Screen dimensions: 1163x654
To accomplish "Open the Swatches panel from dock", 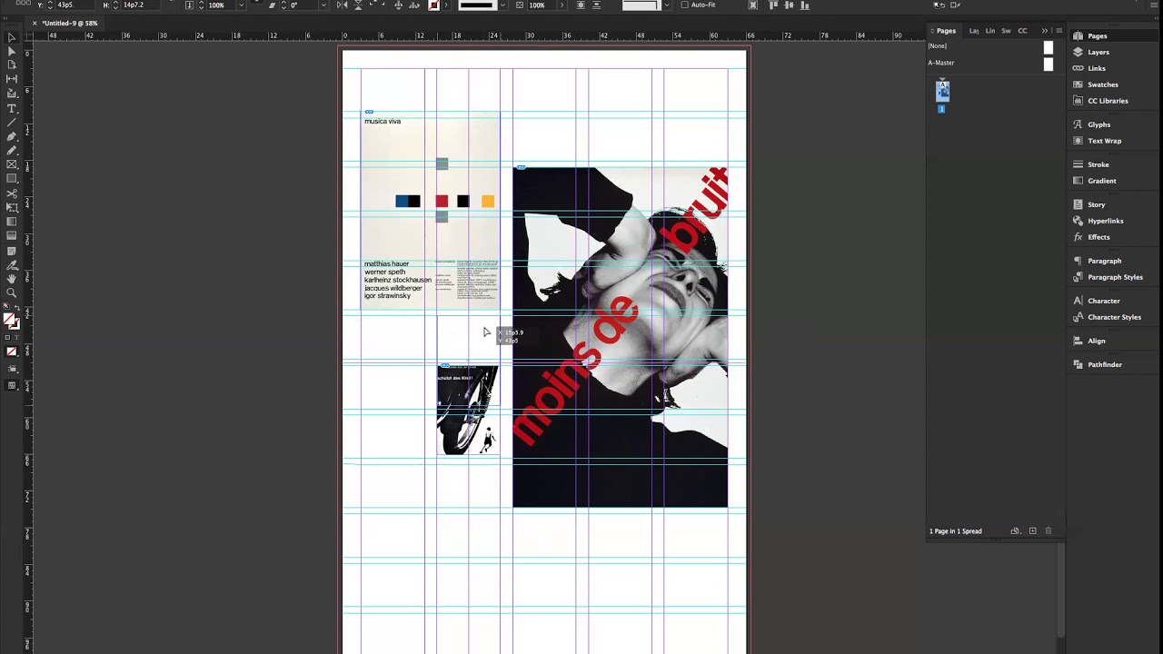I will point(1102,84).
